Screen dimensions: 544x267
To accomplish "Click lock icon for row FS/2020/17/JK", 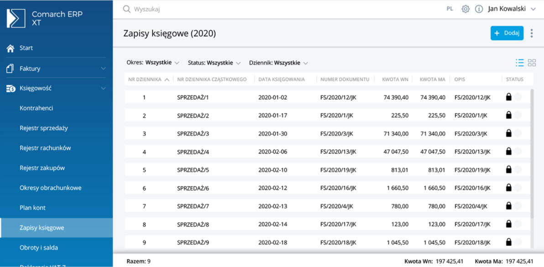I will click(508, 224).
